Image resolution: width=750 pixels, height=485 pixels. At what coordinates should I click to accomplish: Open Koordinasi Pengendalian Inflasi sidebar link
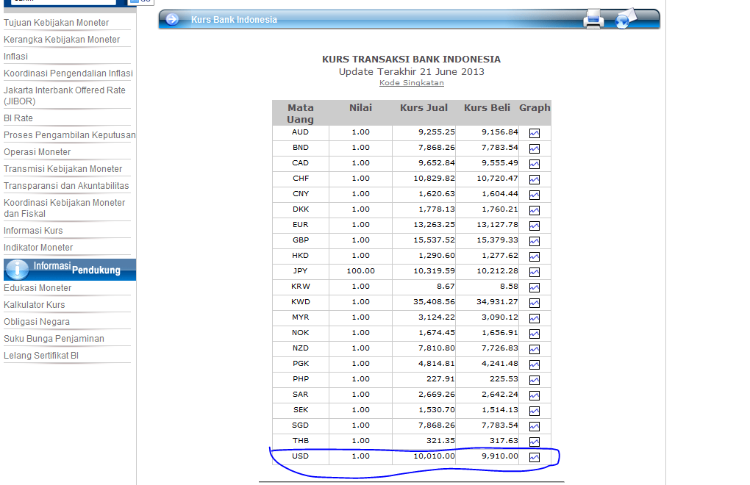point(68,73)
